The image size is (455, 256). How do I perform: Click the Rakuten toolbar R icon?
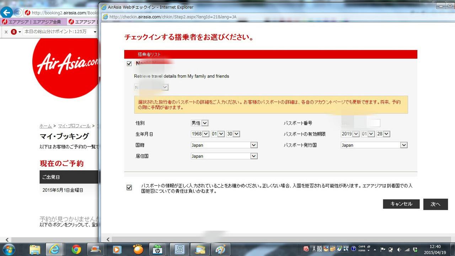(x=14, y=32)
